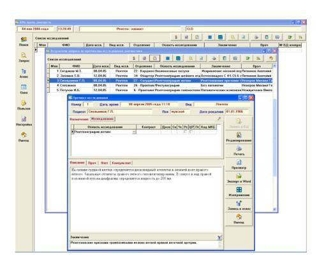Click the magnifier icon in the main window toolbar
319x273 pixels.
233,37
